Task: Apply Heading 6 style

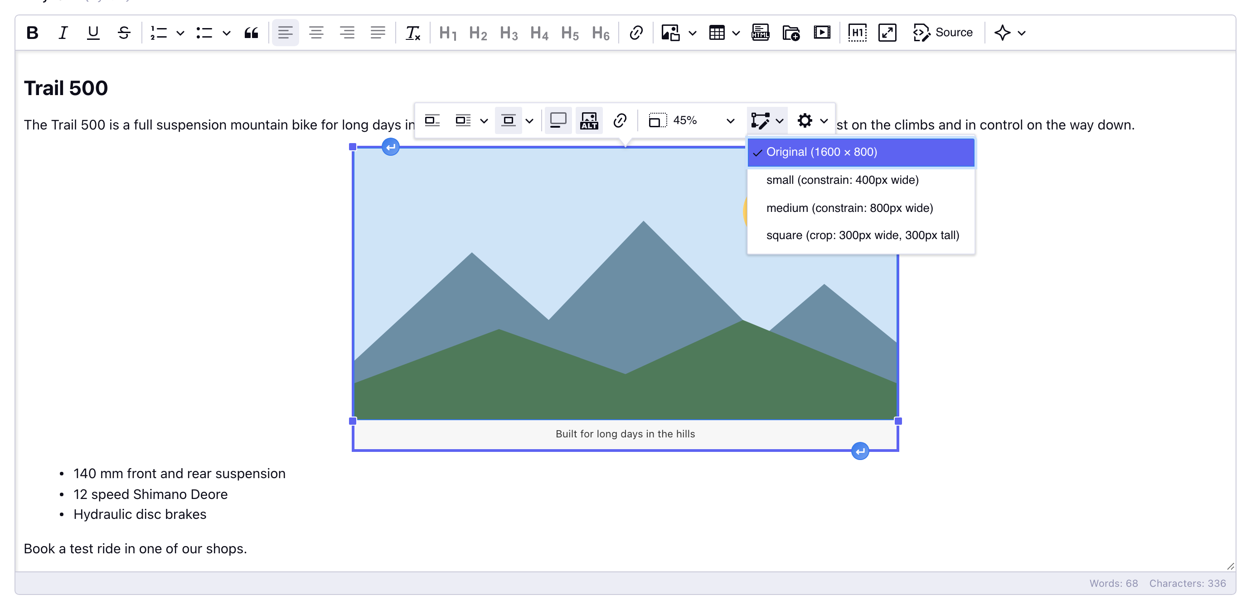Action: (601, 33)
